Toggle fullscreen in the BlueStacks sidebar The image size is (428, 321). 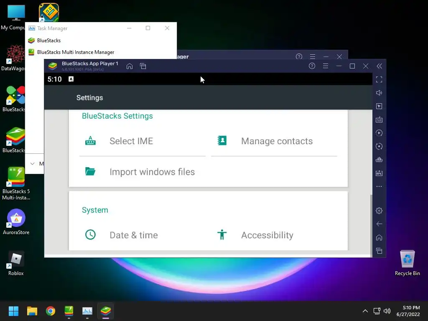(x=379, y=79)
